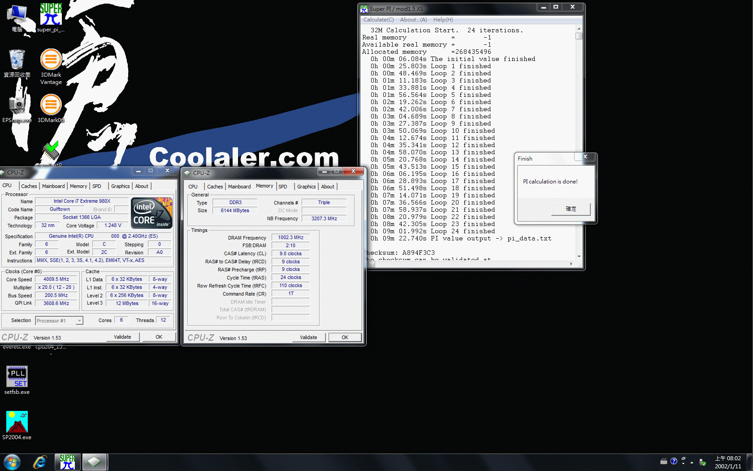
Task: Click the Show Desktop strip beside the clock
Action: [x=749, y=462]
